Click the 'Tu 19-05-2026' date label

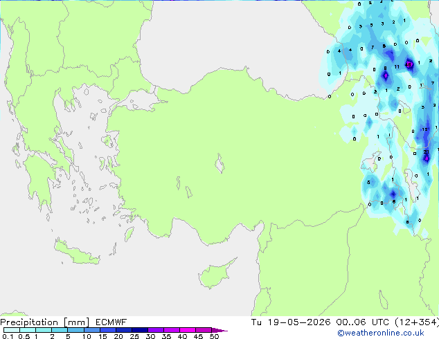coord(291,322)
